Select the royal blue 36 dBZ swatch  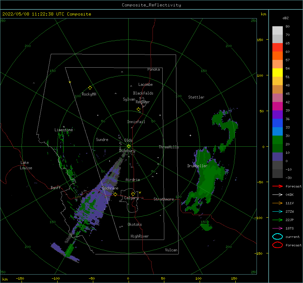pos(277,123)
